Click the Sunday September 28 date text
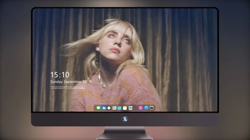The width and height of the screenshot is (250, 140). pyautogui.click(x=69, y=82)
